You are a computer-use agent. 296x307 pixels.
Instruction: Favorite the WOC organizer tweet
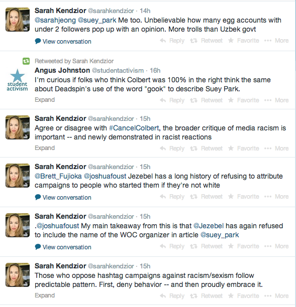[243, 246]
